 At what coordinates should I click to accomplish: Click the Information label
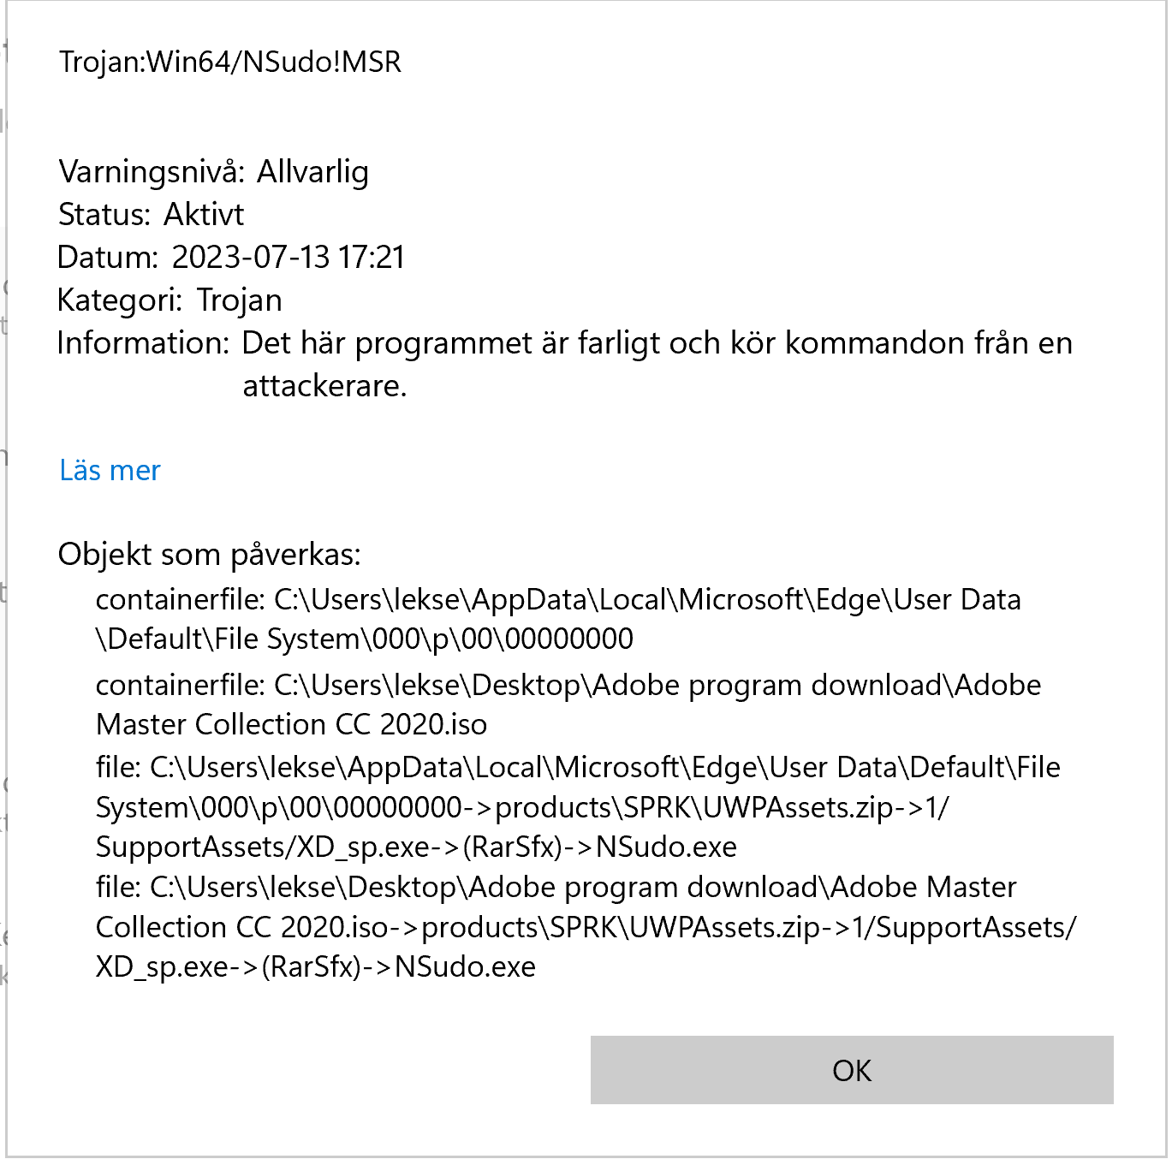pos(143,342)
